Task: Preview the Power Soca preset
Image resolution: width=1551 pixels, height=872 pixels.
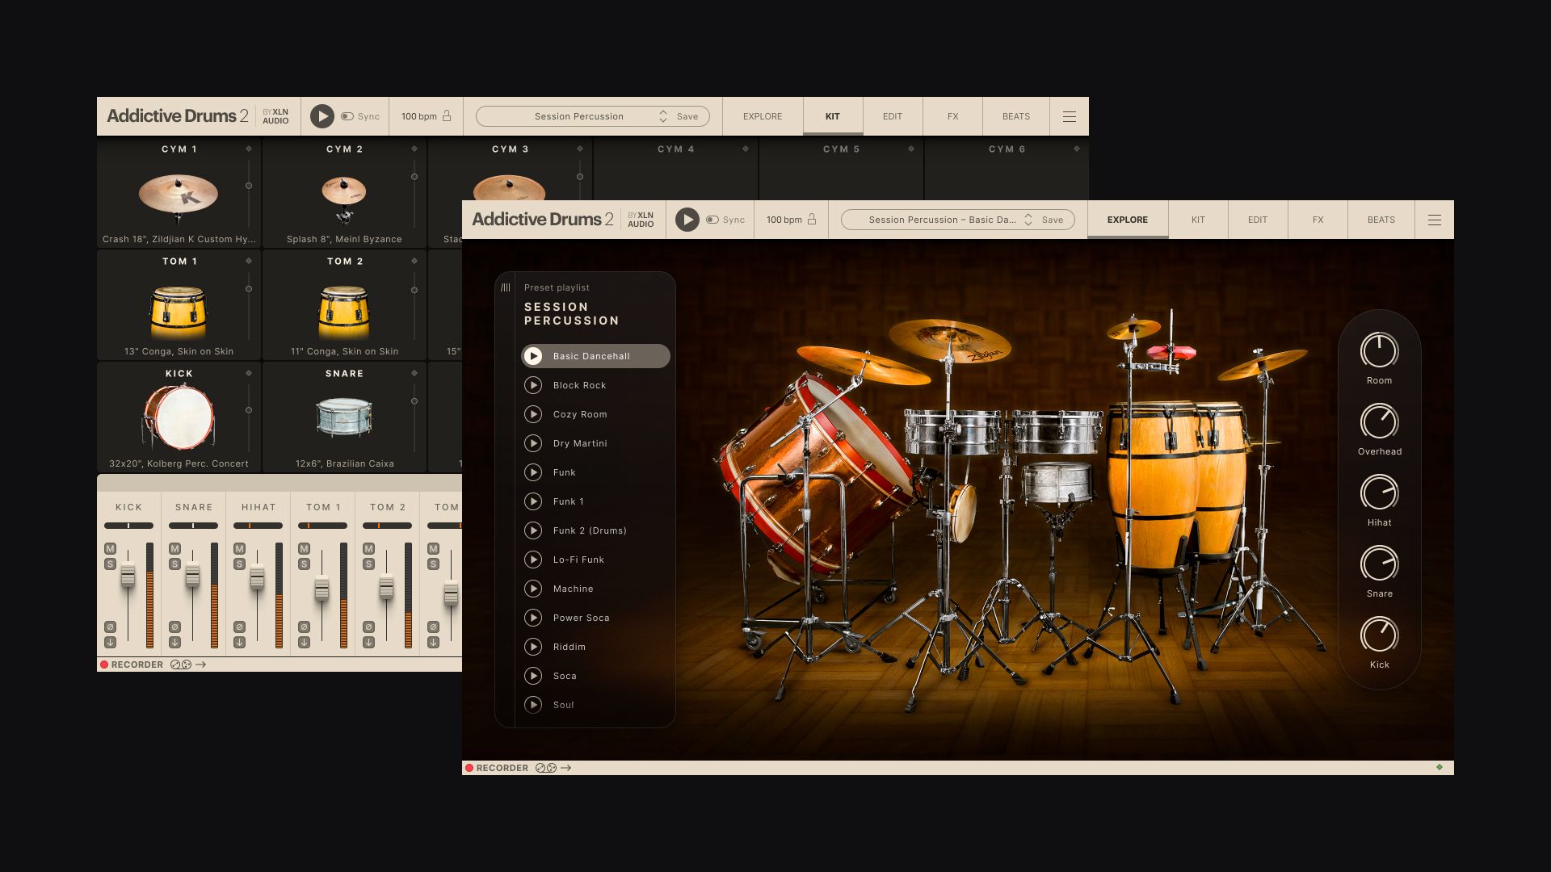Action: coord(533,618)
